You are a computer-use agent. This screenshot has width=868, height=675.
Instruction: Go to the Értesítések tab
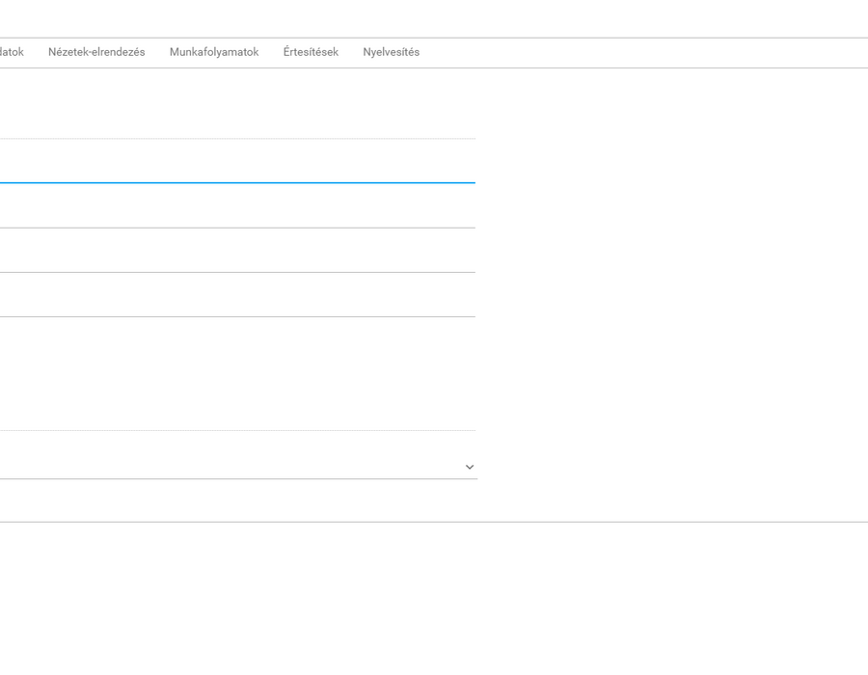pos(311,52)
